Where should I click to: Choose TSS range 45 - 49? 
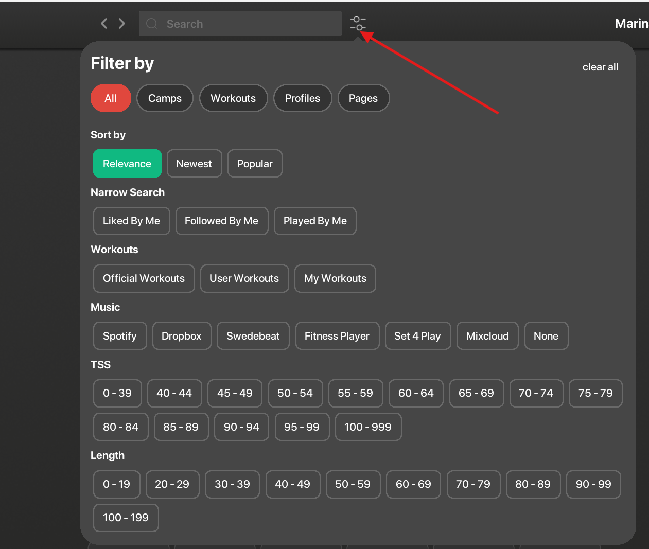(235, 393)
